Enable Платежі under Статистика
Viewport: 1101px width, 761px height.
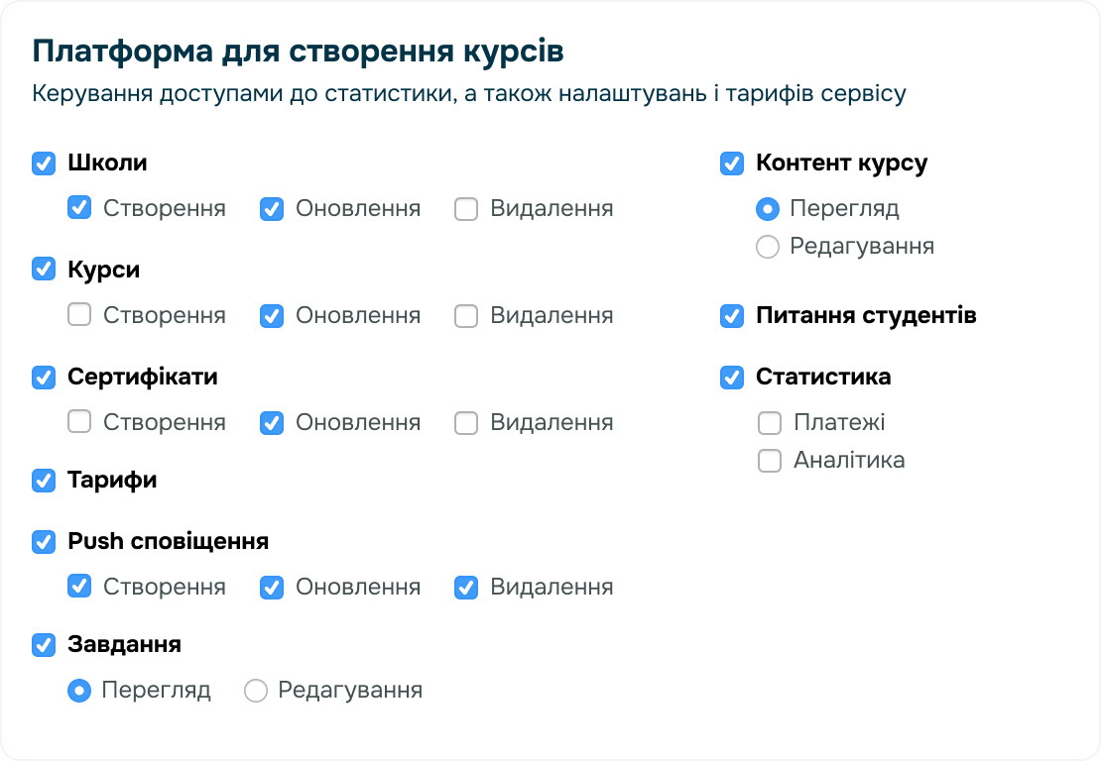tap(769, 422)
